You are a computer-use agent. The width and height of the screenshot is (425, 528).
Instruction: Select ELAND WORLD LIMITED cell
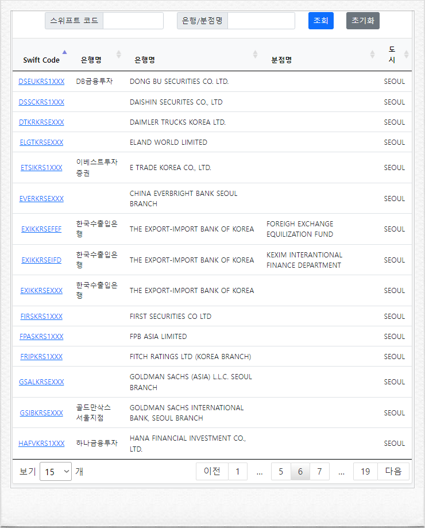coord(169,142)
